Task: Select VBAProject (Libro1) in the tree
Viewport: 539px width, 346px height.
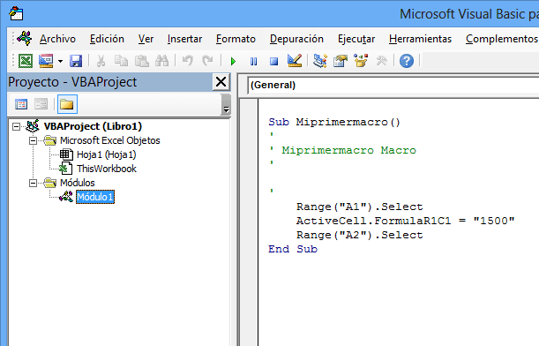Action: pyautogui.click(x=93, y=126)
